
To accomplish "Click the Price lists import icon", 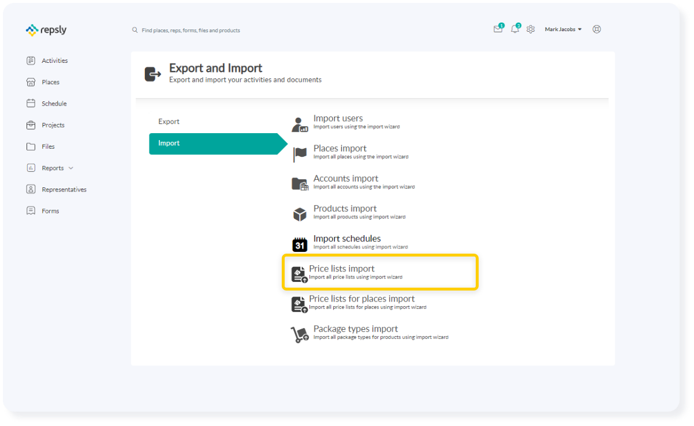I will (299, 274).
